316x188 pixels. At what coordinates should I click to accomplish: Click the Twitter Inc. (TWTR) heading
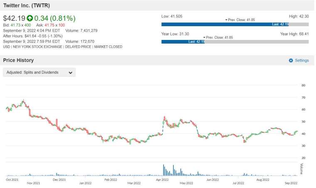coord(26,5)
